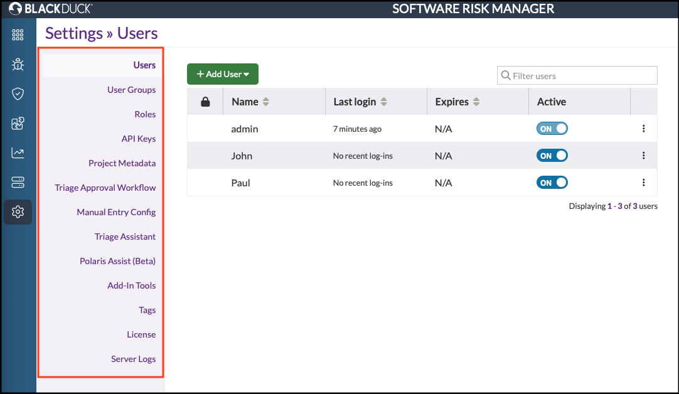The image size is (679, 394).
Task: Open the Triage Approval Workflow page
Action: pyautogui.click(x=105, y=188)
